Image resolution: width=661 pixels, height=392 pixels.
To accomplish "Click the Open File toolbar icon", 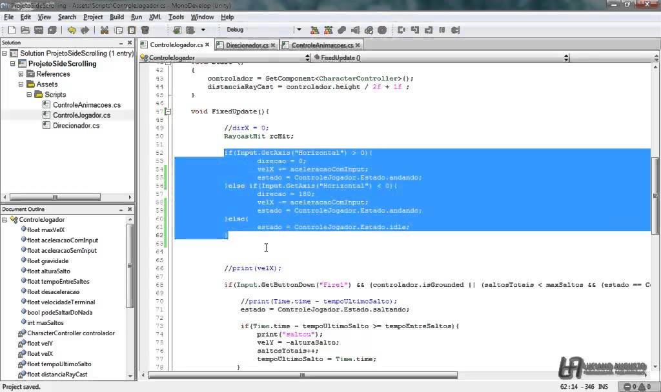I will [25, 30].
